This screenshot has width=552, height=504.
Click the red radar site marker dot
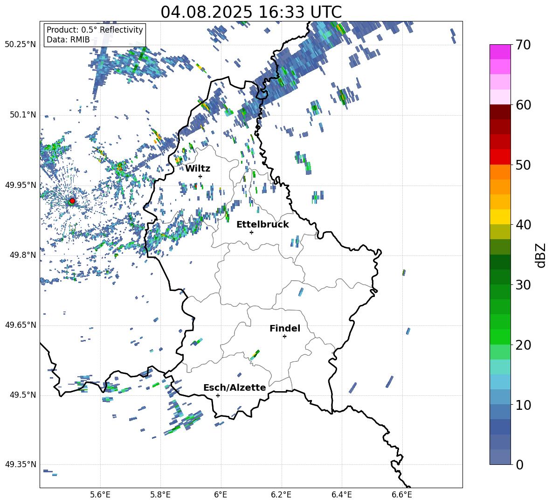tap(72, 201)
